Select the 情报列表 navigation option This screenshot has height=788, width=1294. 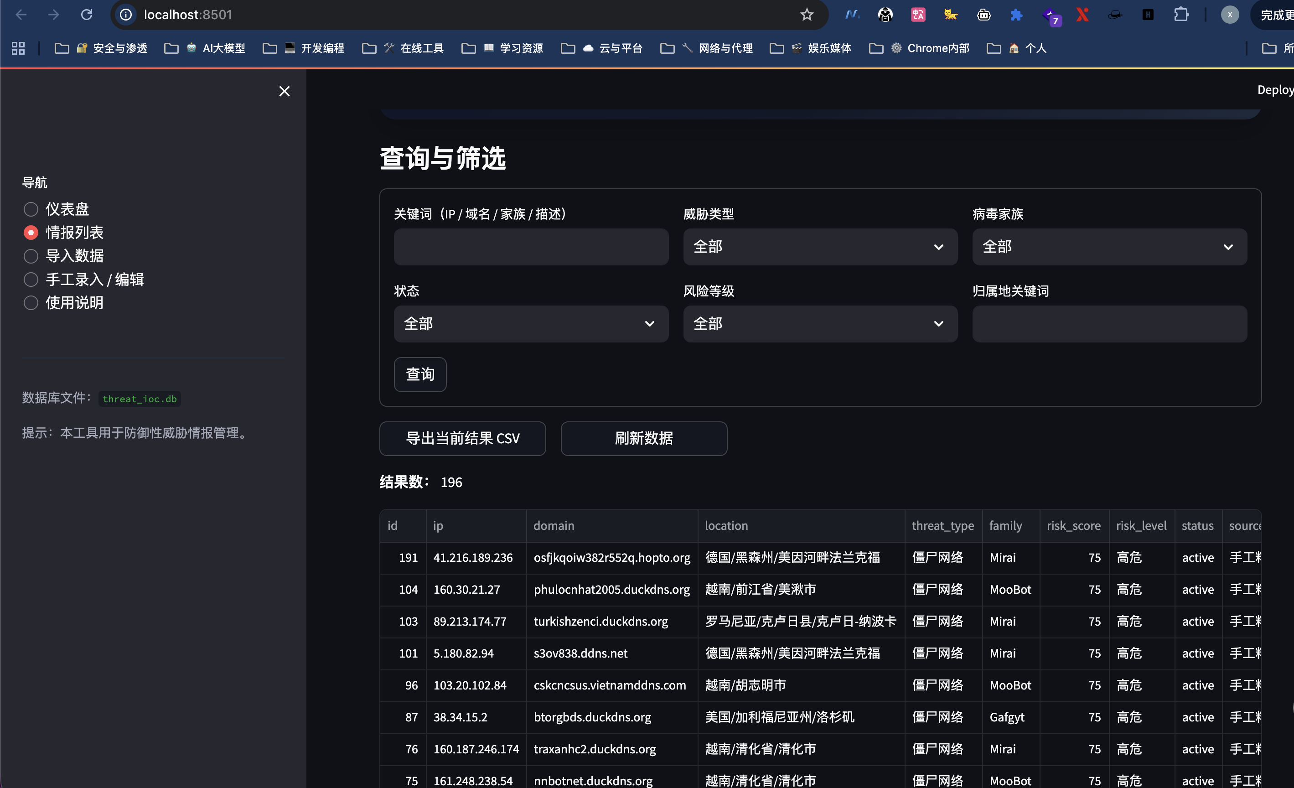[x=63, y=232]
